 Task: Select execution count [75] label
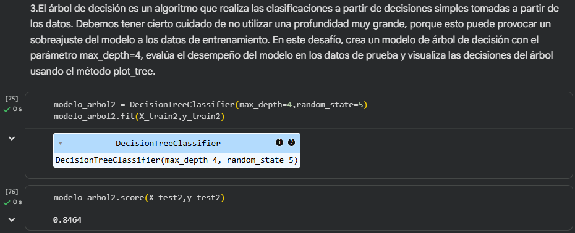(x=12, y=99)
